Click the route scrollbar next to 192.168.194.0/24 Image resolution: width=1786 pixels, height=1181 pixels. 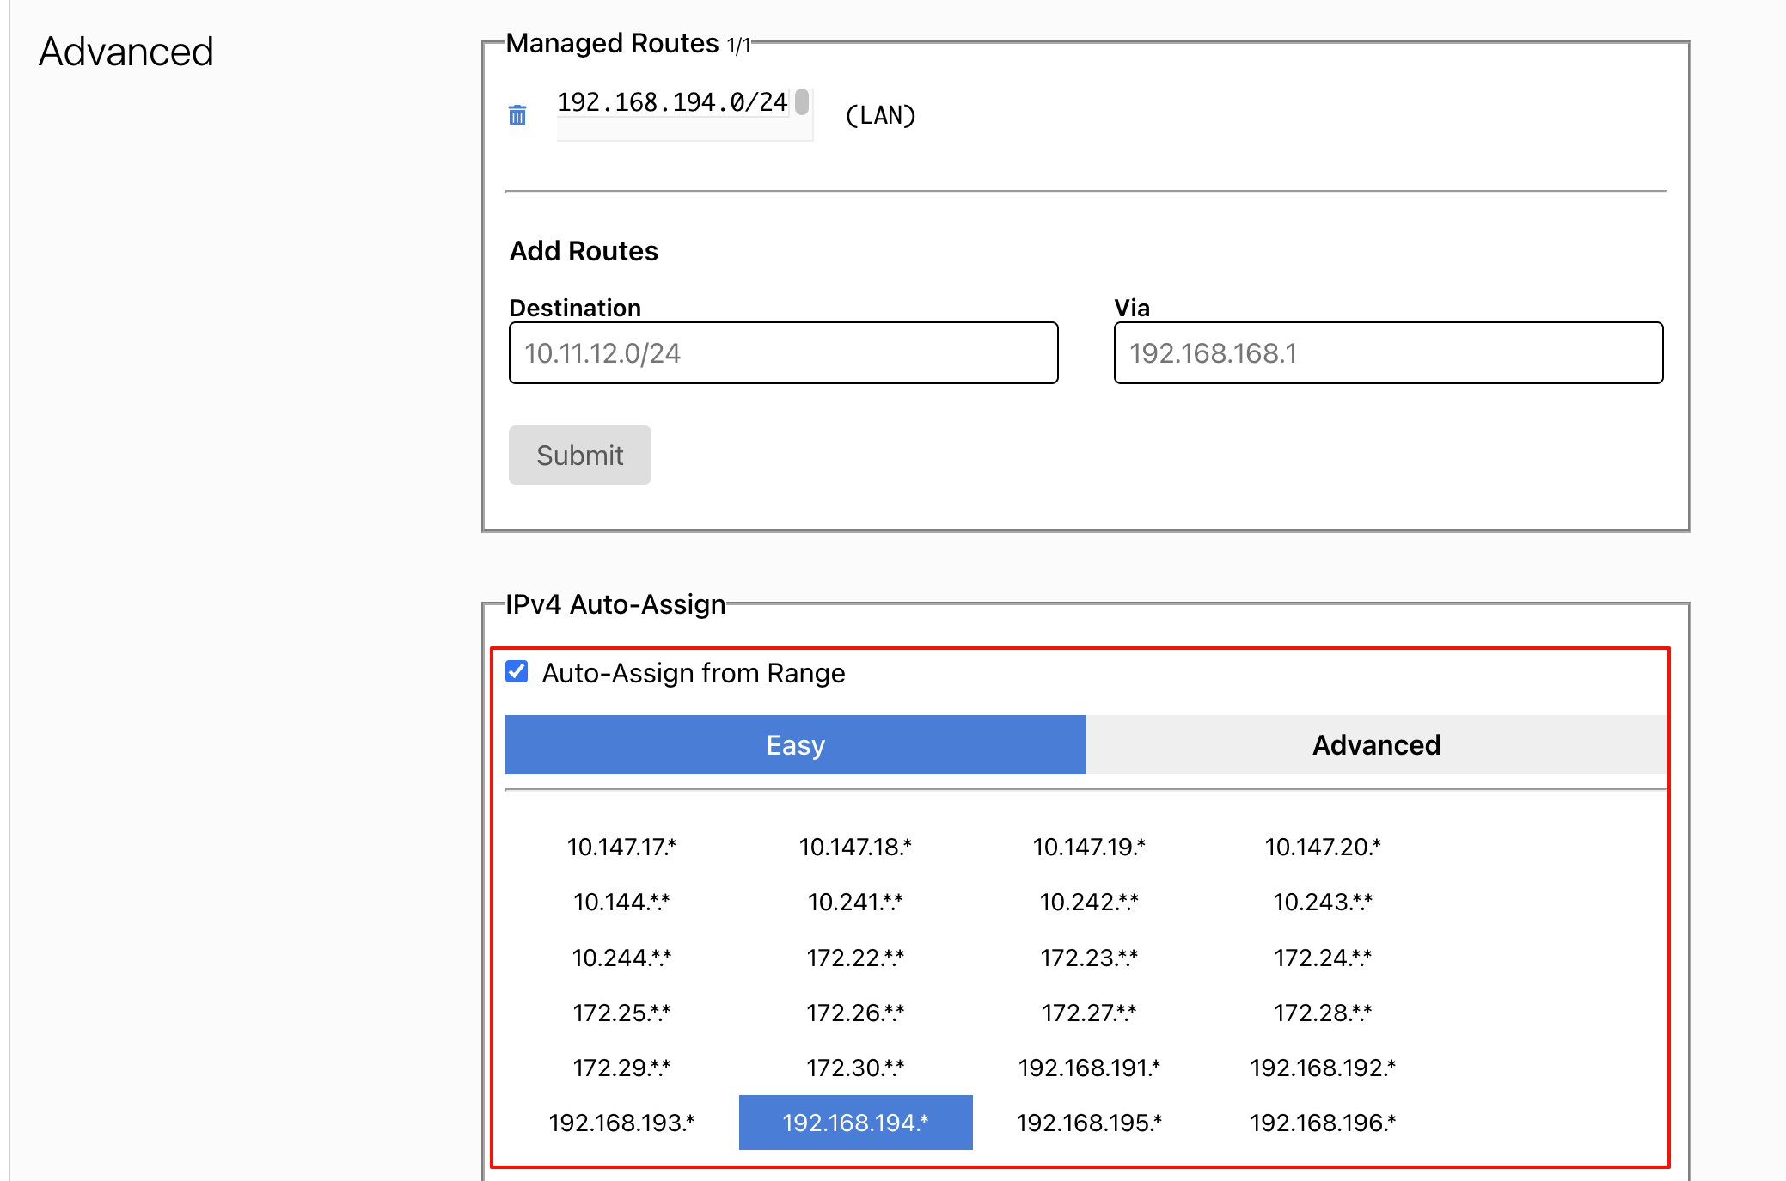click(x=802, y=102)
